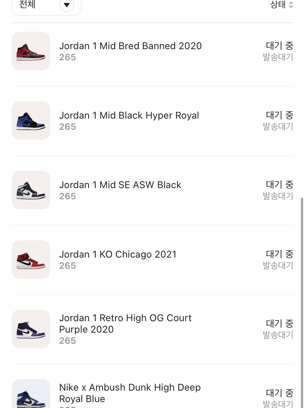Open the 전체 filter dropdown arrow
The image size is (305, 408).
(67, 5)
